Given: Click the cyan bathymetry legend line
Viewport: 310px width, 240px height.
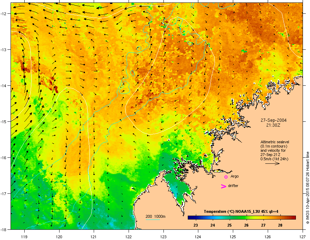Looking at the screenshot, I should [153, 220].
